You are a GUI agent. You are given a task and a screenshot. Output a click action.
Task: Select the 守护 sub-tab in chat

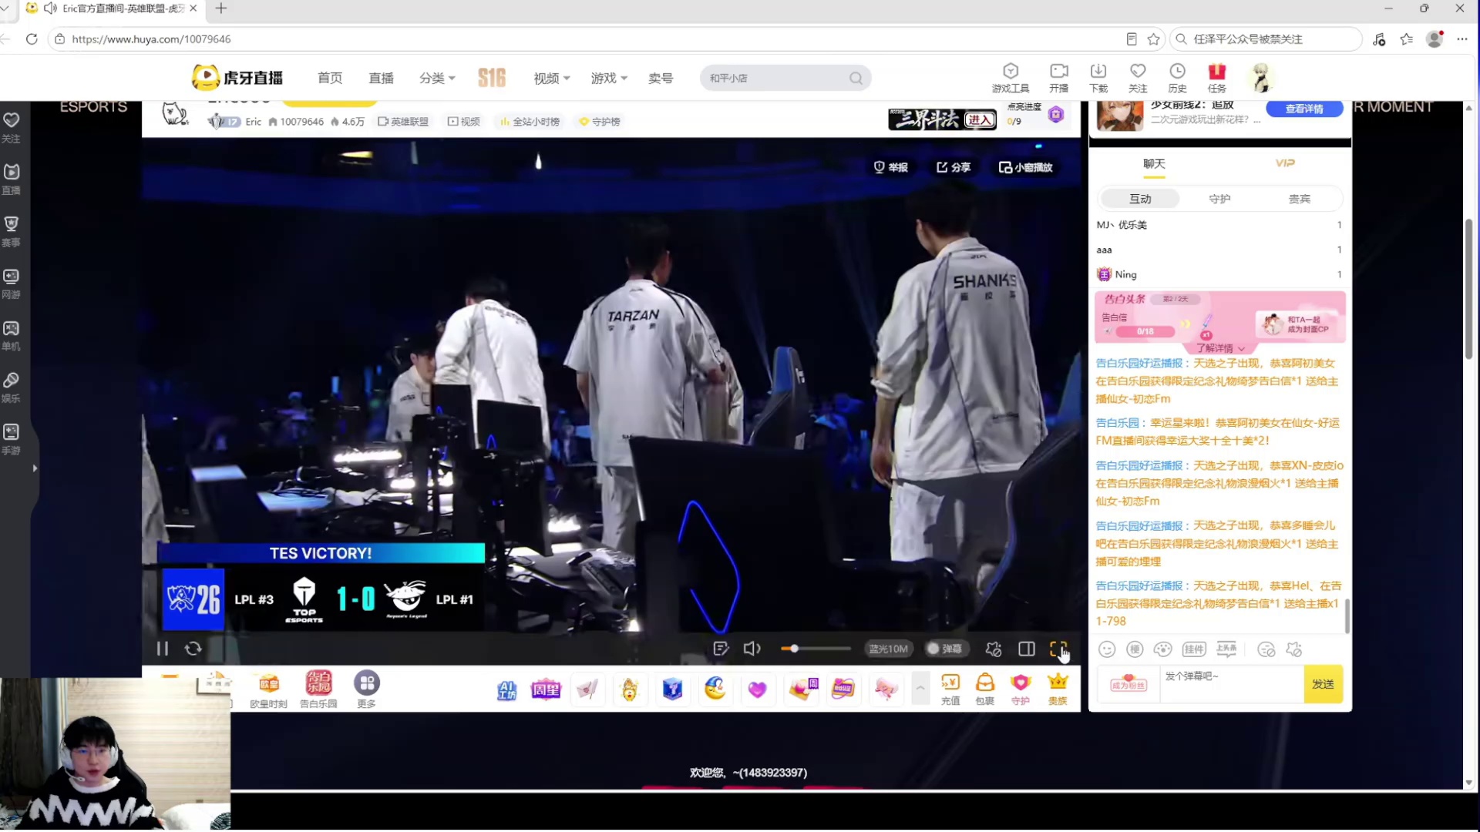coord(1219,199)
